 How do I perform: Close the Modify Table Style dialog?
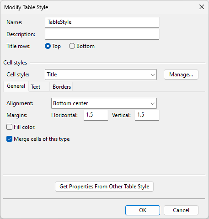point(202,7)
